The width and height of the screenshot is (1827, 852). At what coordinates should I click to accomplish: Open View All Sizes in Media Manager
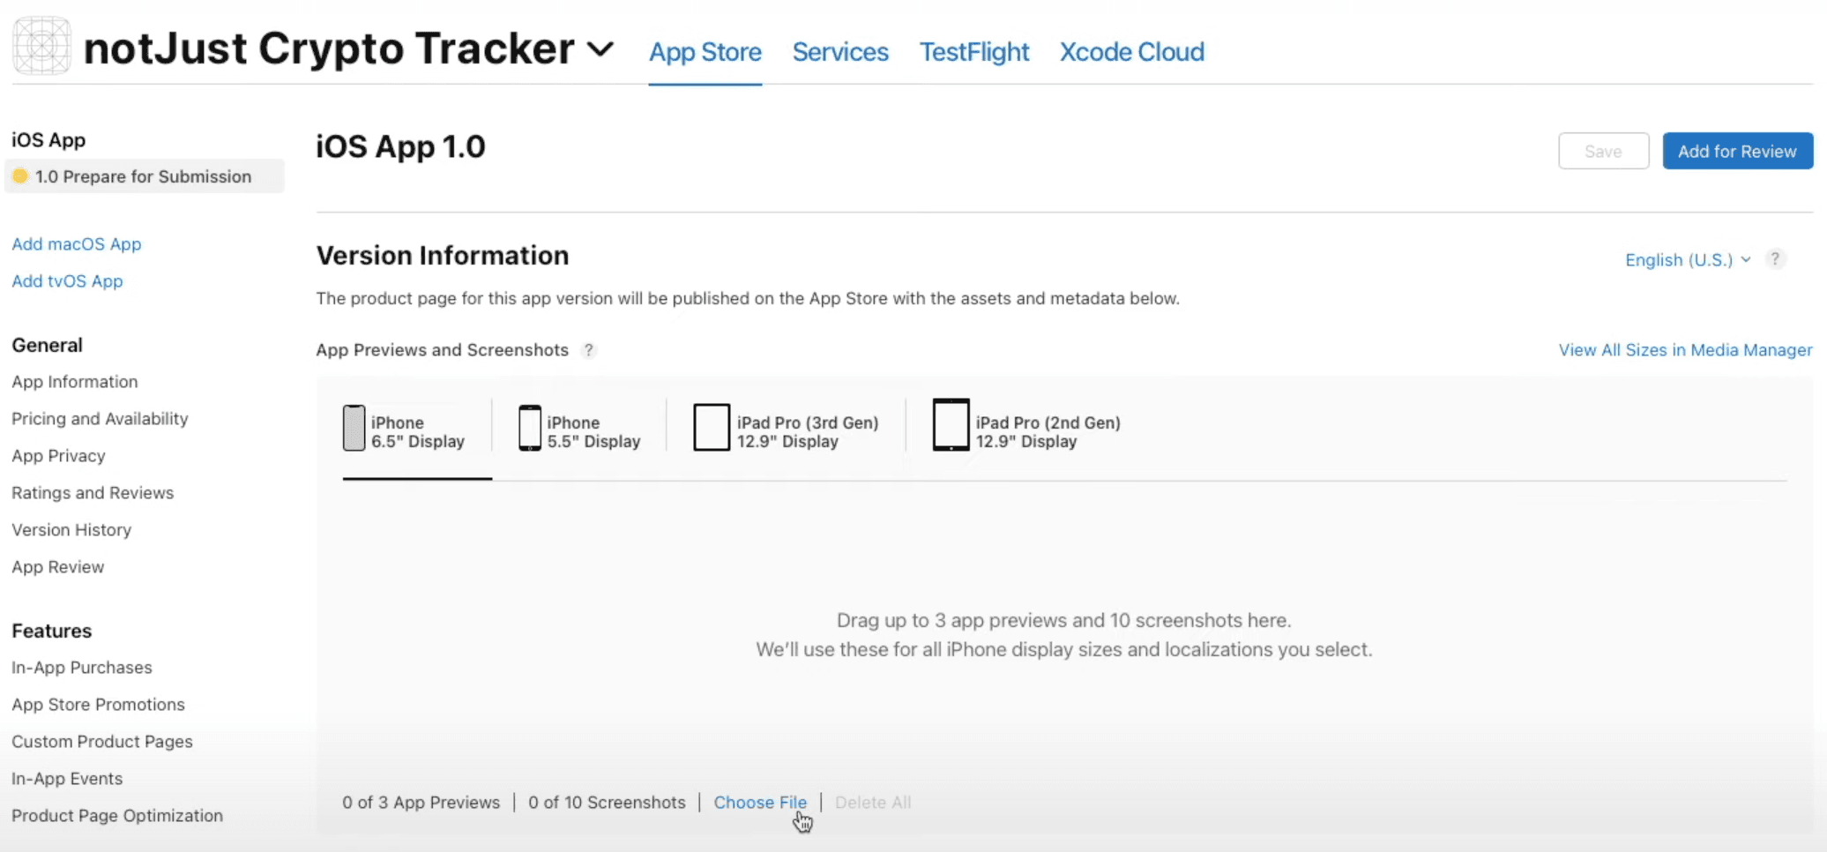coord(1683,349)
